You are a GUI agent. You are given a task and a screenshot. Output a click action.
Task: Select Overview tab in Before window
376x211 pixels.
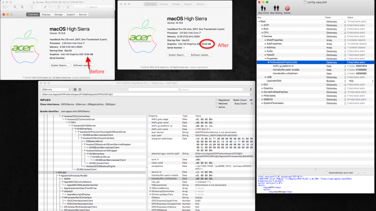tap(33, 15)
